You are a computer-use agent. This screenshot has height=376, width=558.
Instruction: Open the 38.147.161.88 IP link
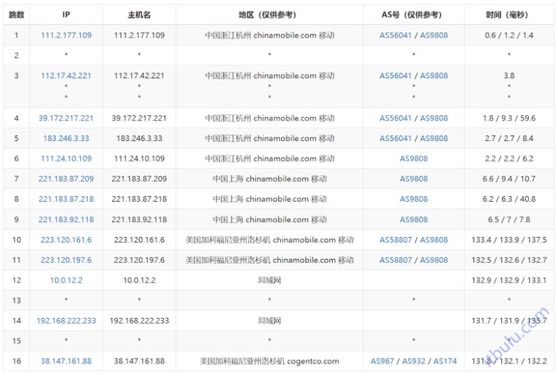[66, 361]
